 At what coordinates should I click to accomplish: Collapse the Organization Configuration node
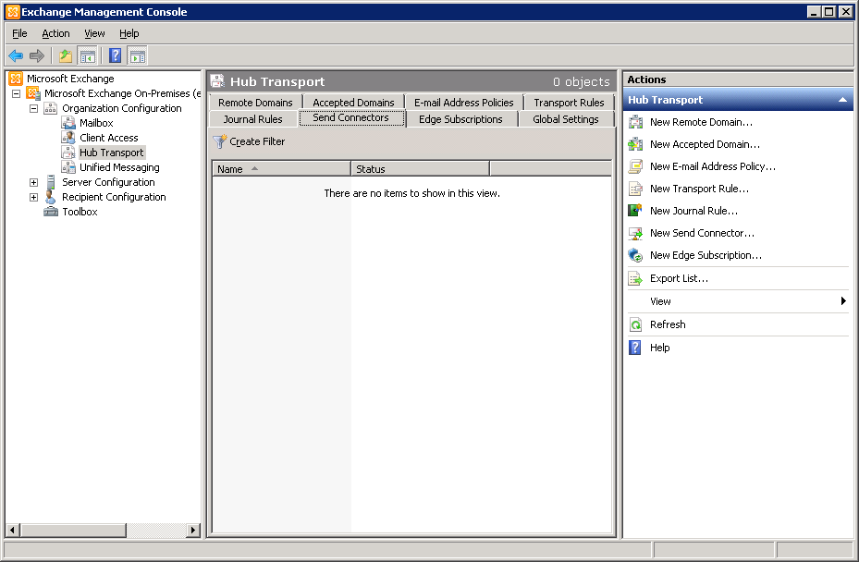pyautogui.click(x=33, y=108)
